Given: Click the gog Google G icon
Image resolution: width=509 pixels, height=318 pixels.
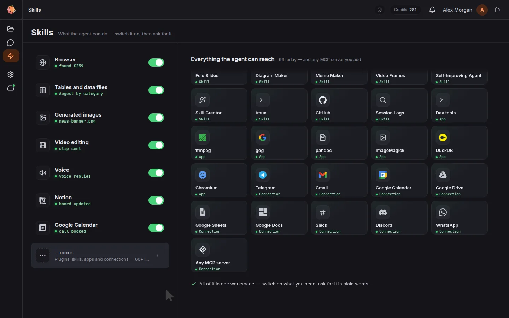Looking at the screenshot, I should coord(263,137).
